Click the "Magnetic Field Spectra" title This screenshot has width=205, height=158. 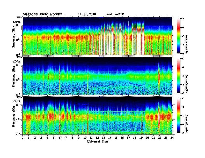(42, 14)
